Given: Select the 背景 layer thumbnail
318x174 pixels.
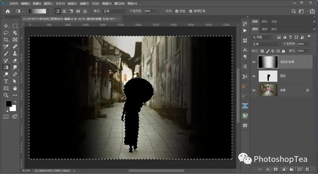Looking at the screenshot, I should pos(268,90).
